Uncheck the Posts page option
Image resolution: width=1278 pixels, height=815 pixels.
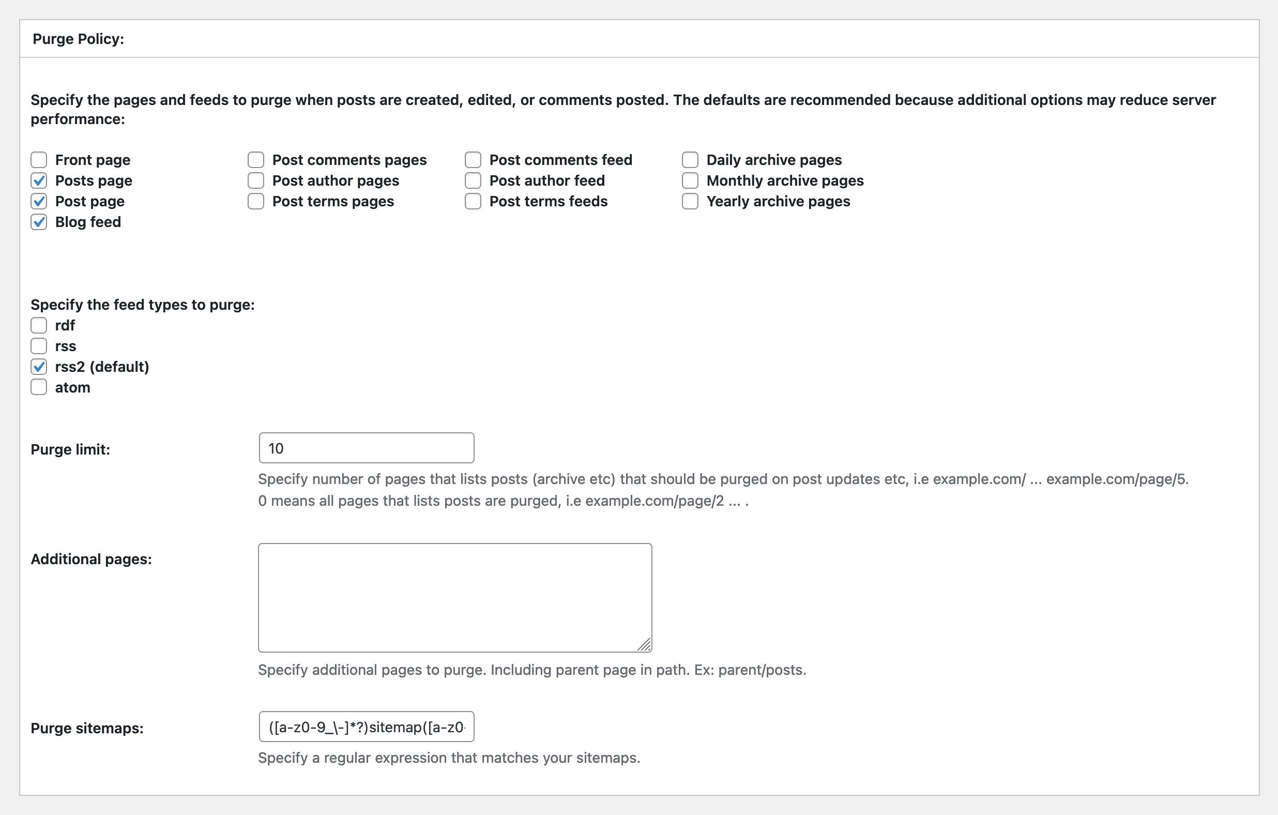39,180
